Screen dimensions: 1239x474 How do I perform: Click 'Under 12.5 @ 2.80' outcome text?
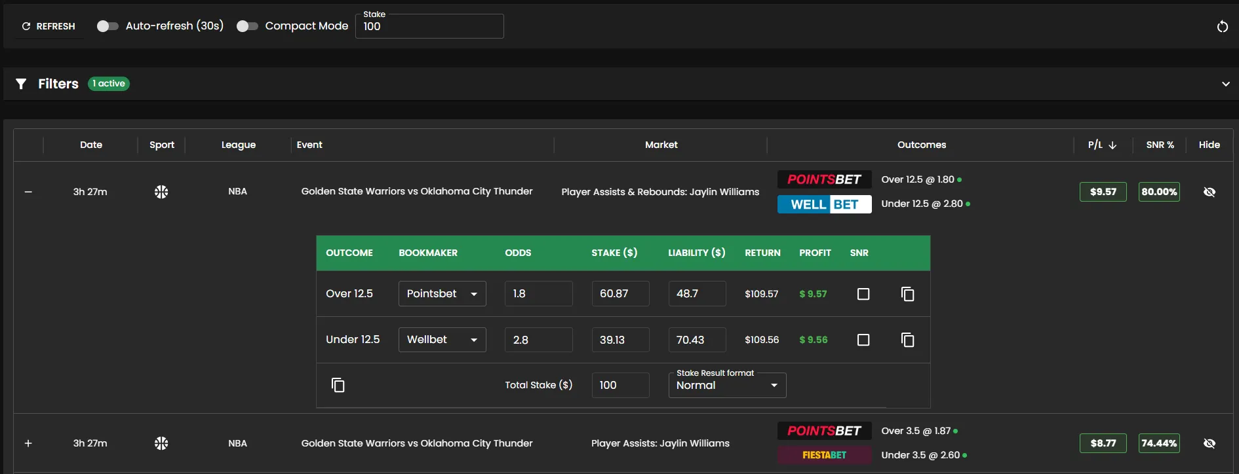922,204
